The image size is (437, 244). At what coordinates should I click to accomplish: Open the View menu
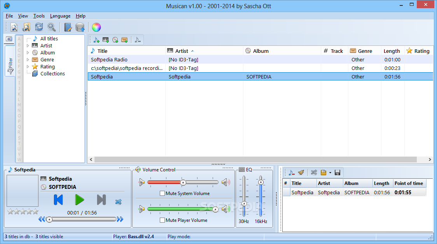[23, 16]
